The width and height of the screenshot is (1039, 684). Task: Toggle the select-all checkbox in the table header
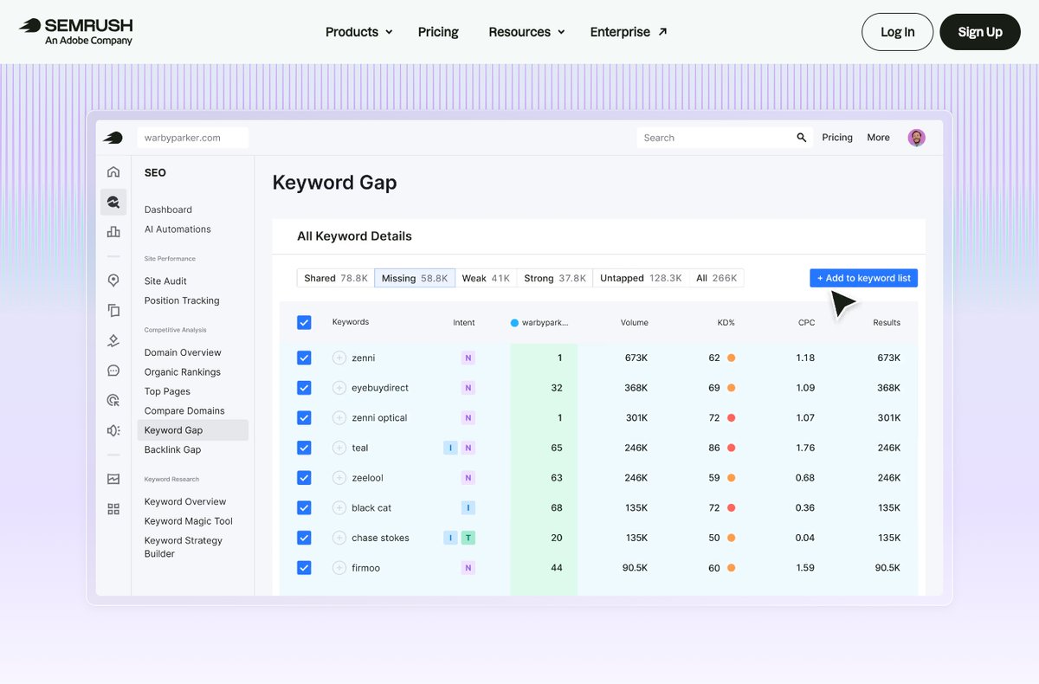(304, 322)
